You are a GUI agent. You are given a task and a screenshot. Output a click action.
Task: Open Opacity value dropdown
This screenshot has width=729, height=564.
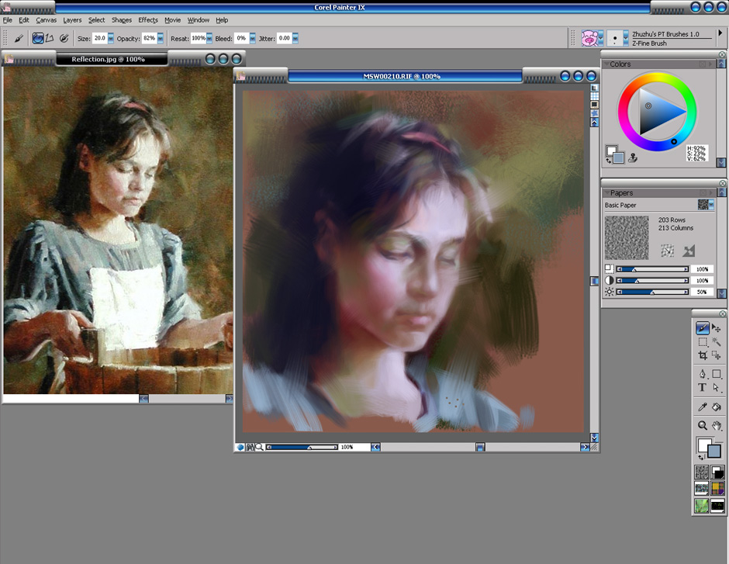[x=161, y=39]
